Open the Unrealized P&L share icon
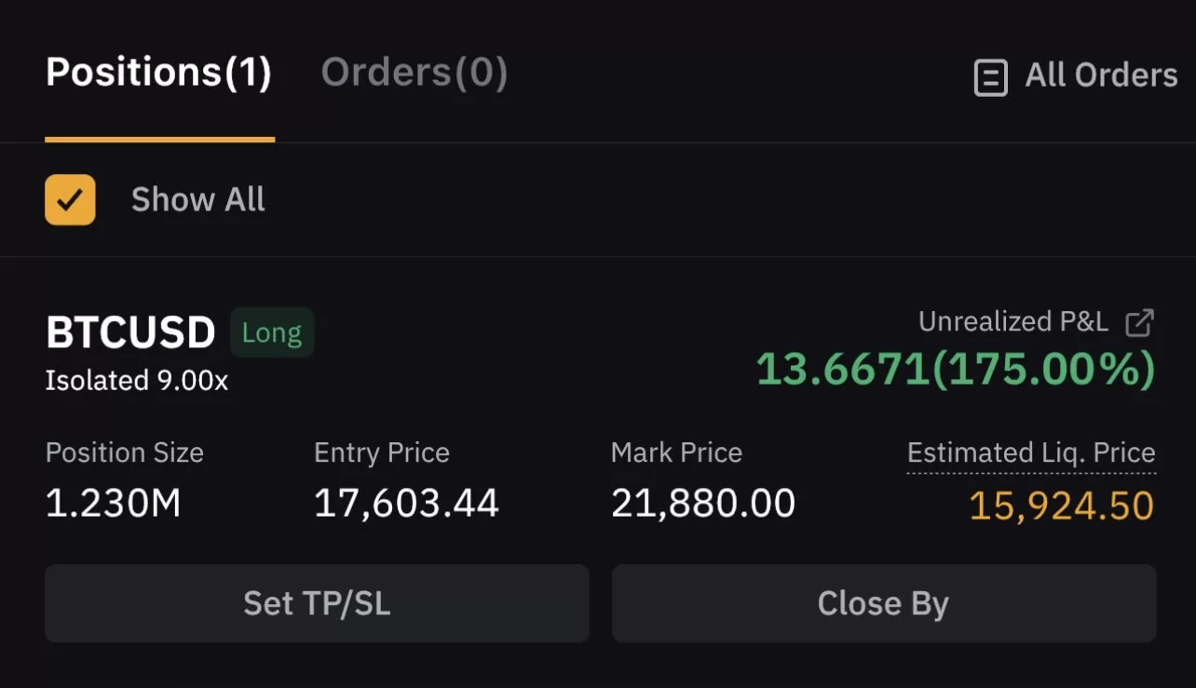 [x=1139, y=323]
